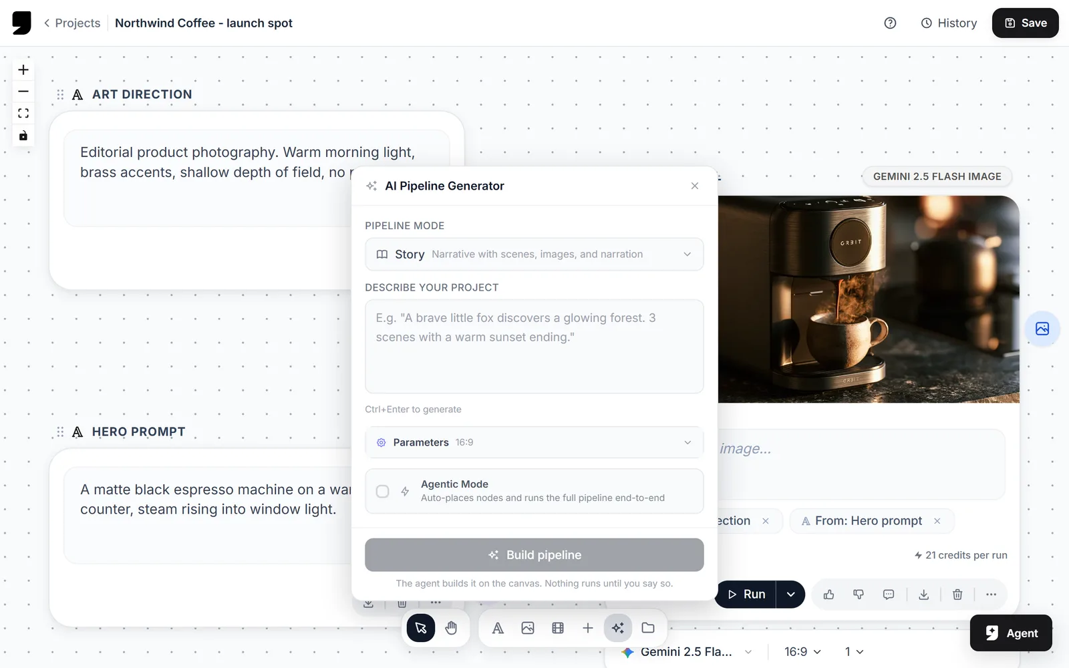Open the Run options dropdown arrow
The image size is (1069, 668).
(x=790, y=594)
